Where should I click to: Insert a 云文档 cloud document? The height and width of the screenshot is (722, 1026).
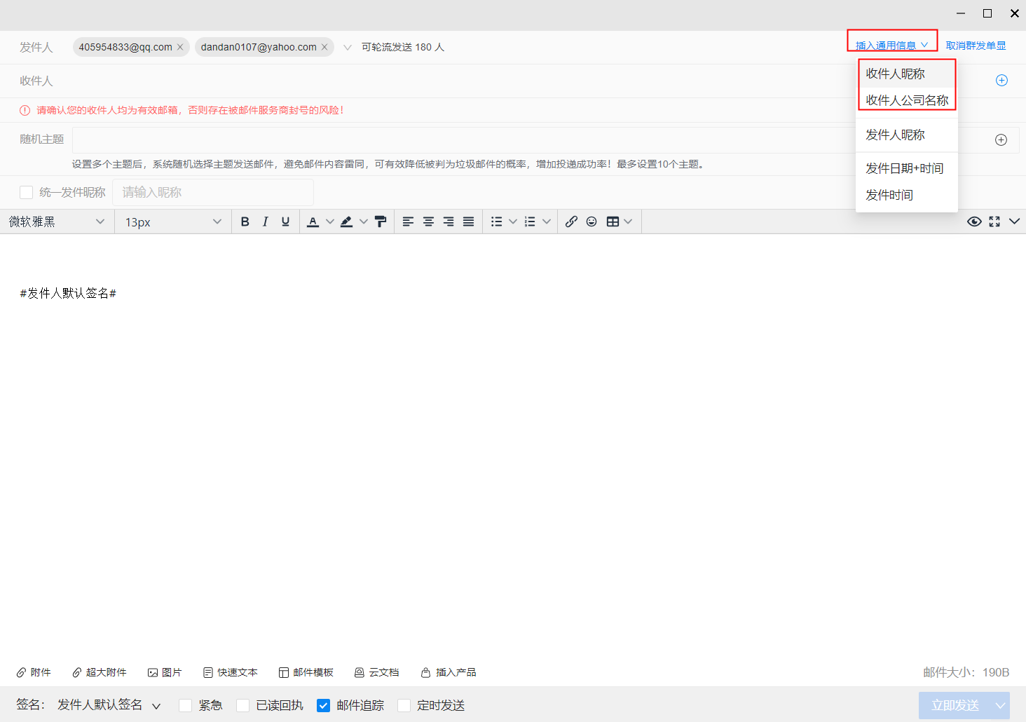pos(377,672)
